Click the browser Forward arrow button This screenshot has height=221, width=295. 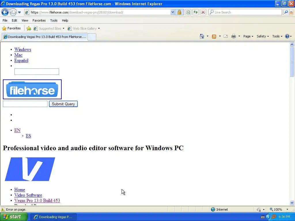(13, 12)
